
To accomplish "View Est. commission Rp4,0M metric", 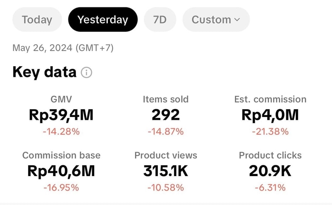I will [x=270, y=115].
